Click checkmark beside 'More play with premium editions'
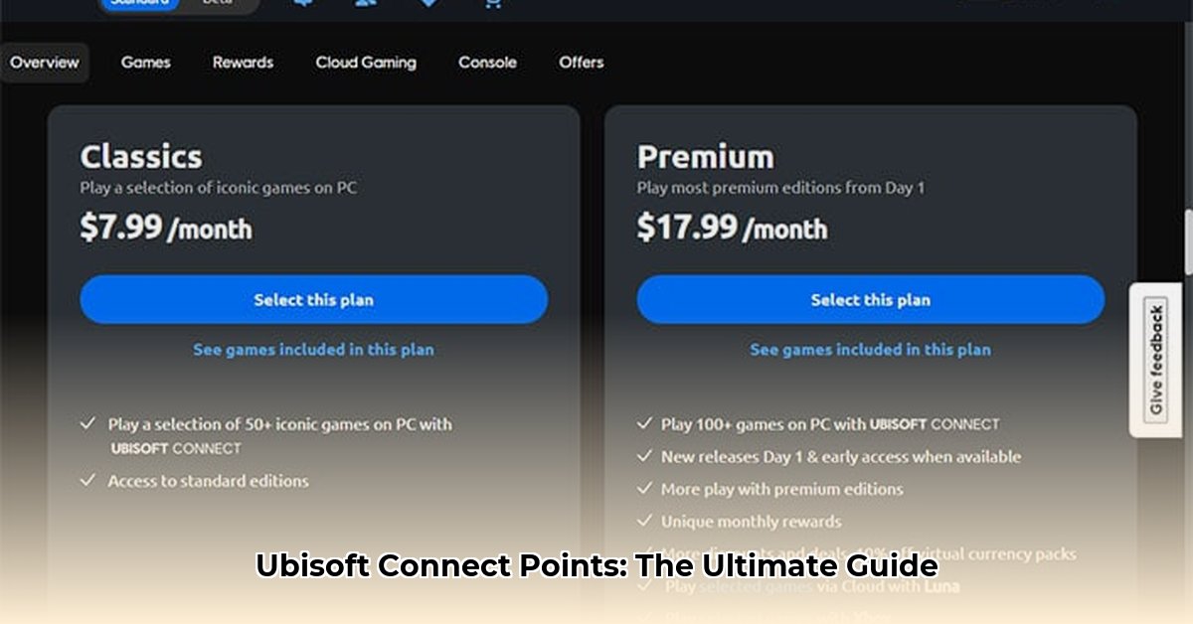The image size is (1193, 624). click(x=644, y=489)
